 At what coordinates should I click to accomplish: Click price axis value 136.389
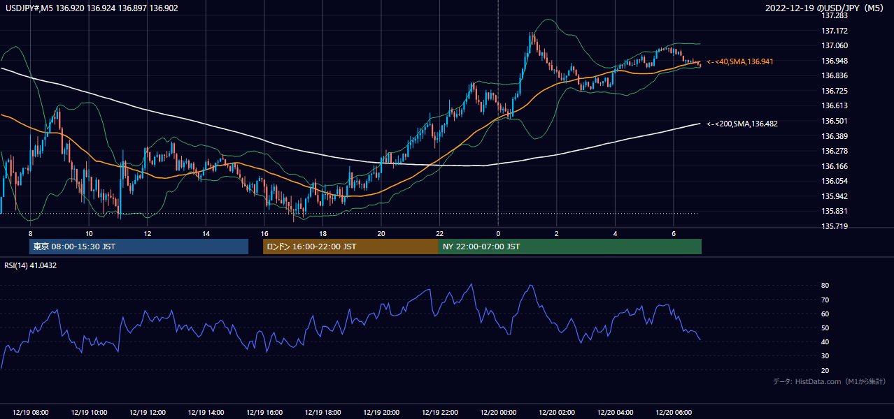[x=834, y=136]
